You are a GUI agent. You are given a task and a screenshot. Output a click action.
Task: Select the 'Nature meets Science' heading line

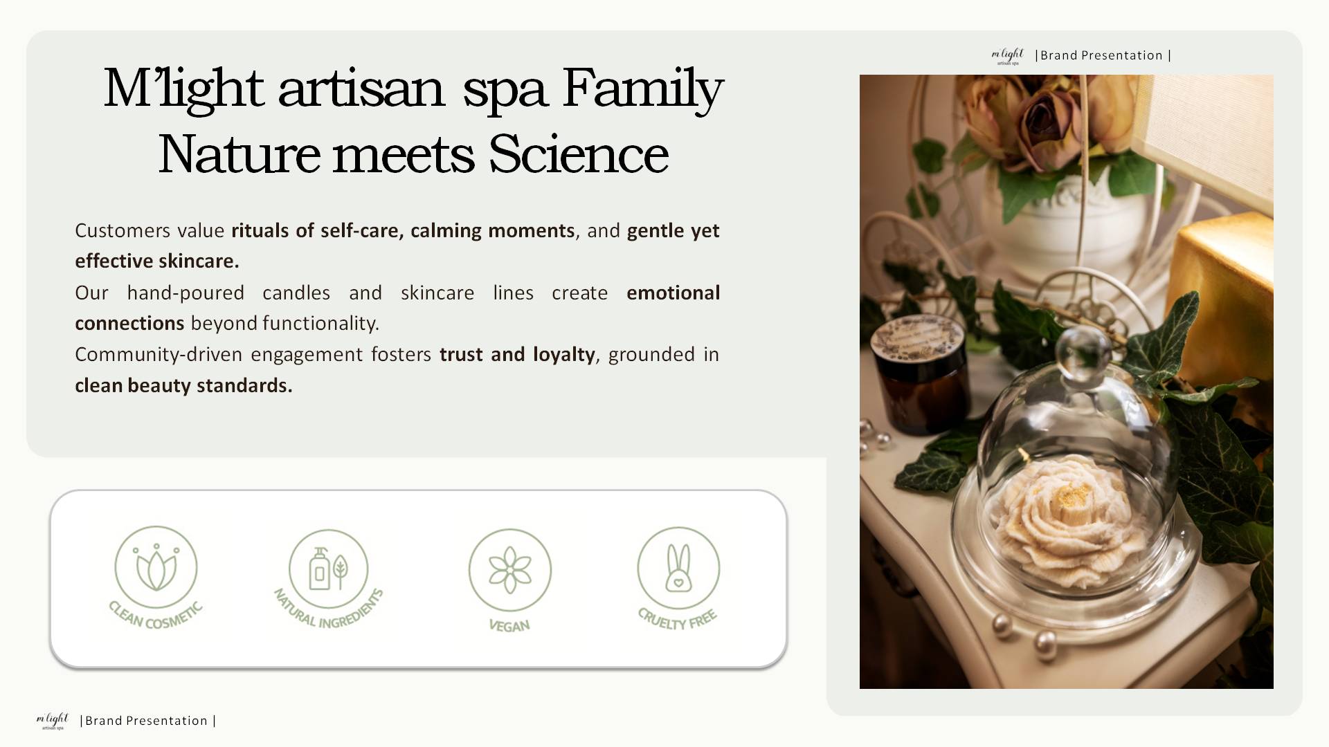coord(413,154)
